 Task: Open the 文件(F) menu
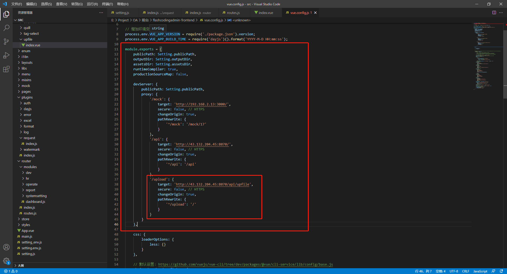coord(17,4)
